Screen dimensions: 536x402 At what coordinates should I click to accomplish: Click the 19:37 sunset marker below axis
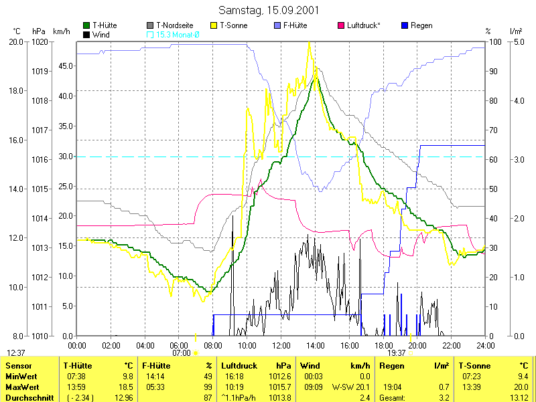(397, 353)
